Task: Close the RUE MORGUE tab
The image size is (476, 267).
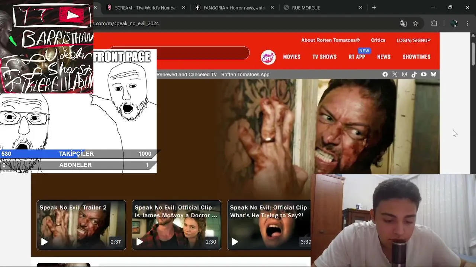Action: [361, 7]
